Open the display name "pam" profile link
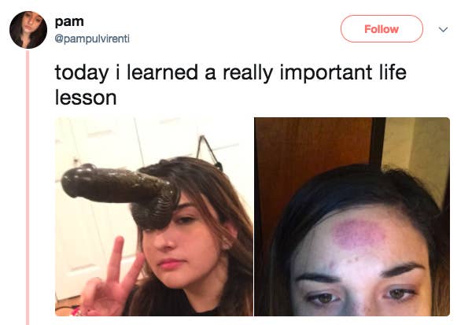472x325 pixels. point(69,22)
